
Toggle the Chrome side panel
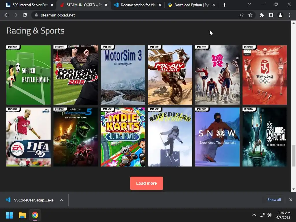271,15
